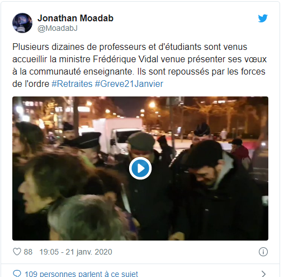The image size is (284, 277).
Task: Like the tweet with the heart icon
Action: point(17,252)
